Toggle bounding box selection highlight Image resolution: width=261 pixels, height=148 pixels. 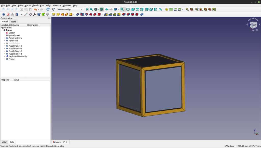[102, 9]
